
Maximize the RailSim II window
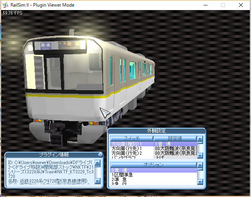(223, 5)
